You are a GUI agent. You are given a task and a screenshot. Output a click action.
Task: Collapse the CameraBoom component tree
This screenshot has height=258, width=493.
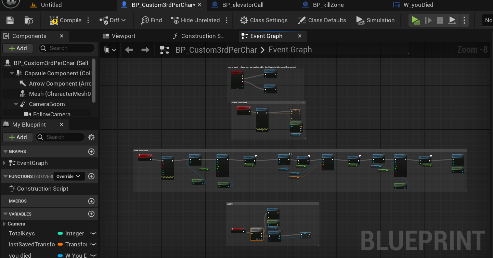coord(16,104)
